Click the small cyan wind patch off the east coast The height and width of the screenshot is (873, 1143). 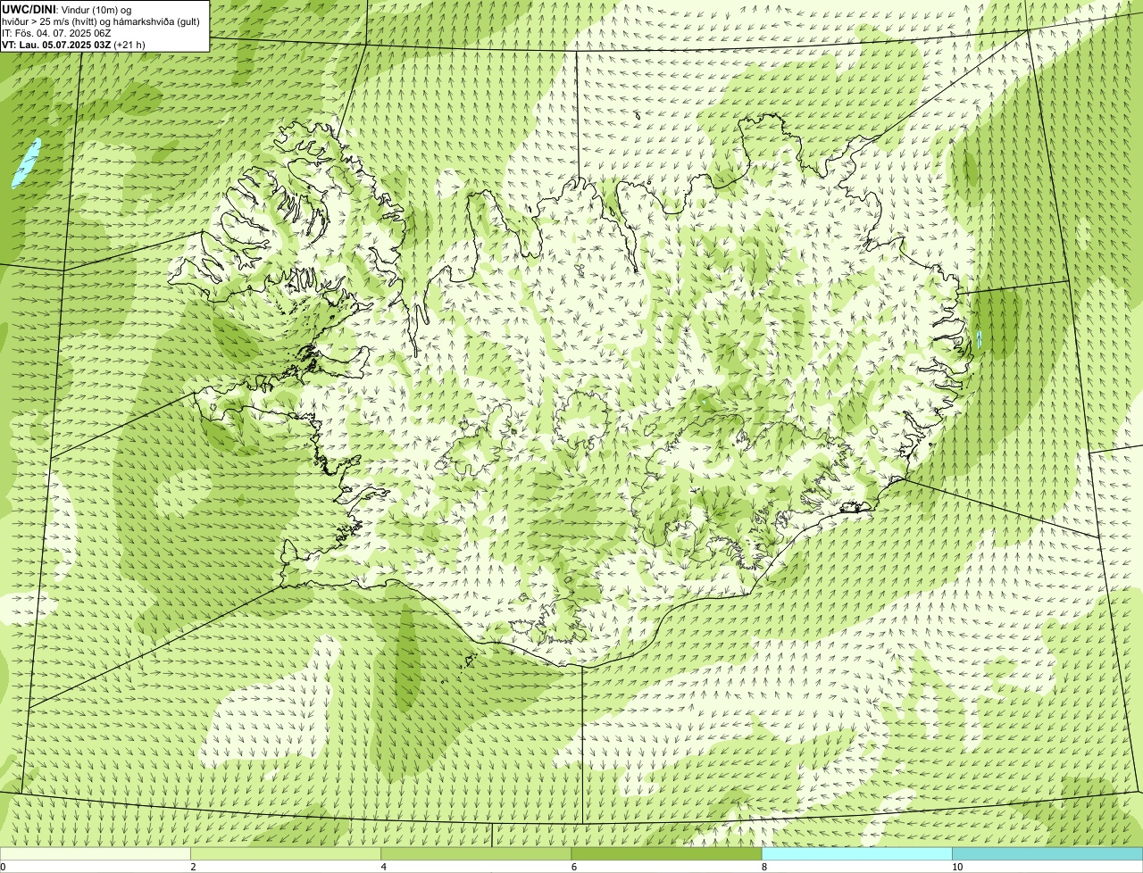(x=980, y=339)
